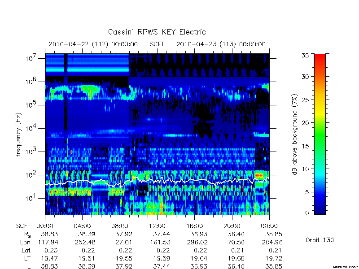359x269 pixels.
Task: Select the start date '2010-04-22 (112) 00:00:00'
Action: click(x=93, y=44)
